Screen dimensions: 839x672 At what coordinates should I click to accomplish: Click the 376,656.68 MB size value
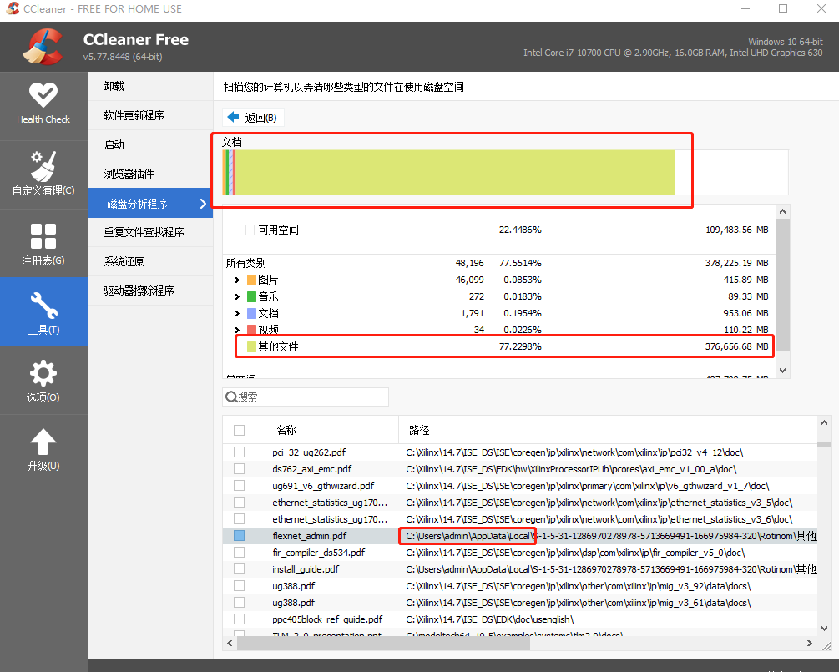pos(737,346)
